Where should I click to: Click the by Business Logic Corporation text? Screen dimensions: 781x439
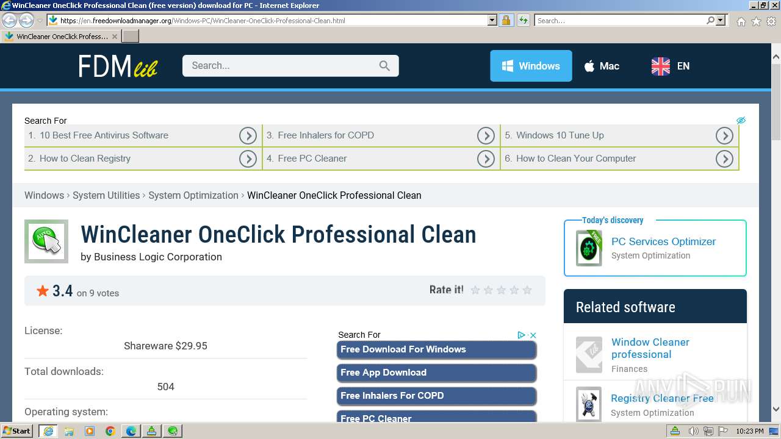click(x=151, y=257)
